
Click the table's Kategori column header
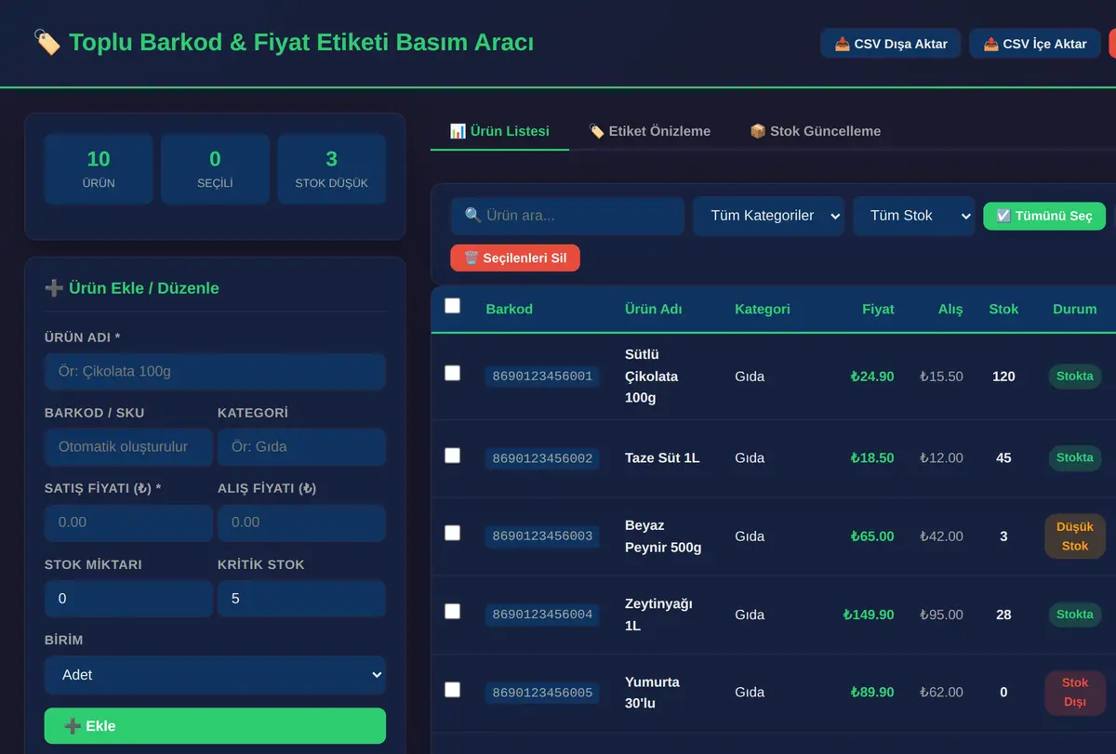(762, 309)
